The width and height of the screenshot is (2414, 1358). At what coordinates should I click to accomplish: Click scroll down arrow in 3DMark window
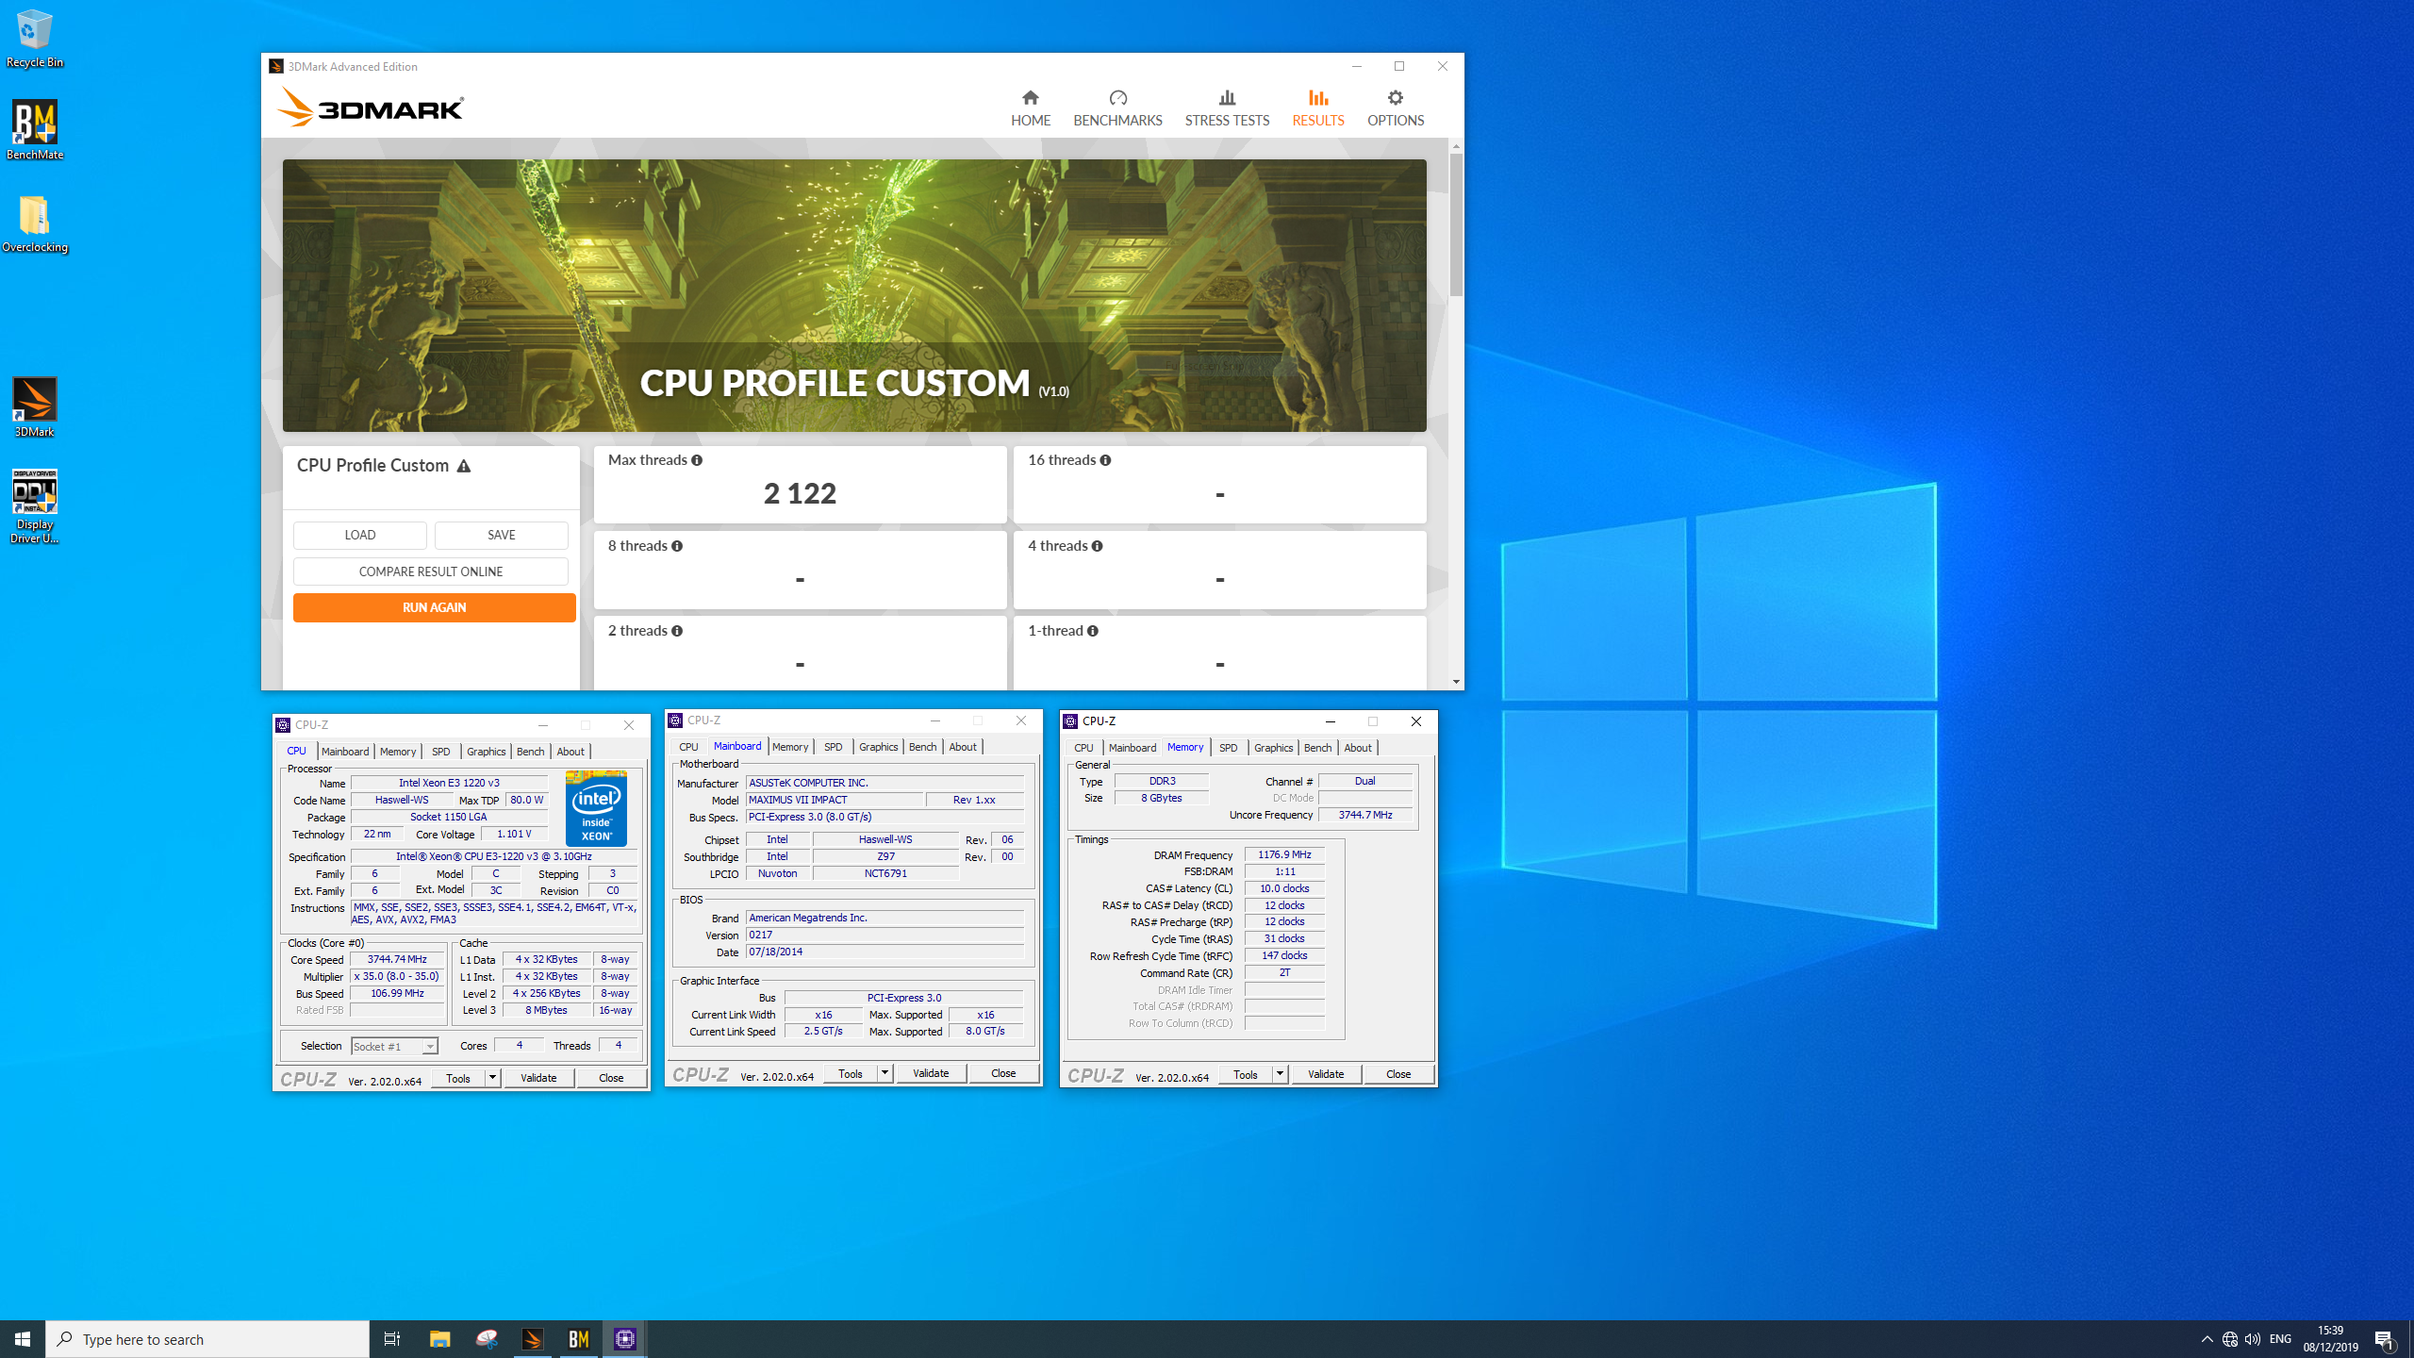click(x=1456, y=681)
